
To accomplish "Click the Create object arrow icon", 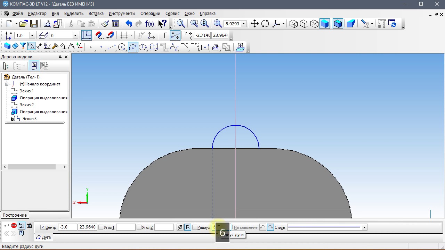I will (6, 226).
